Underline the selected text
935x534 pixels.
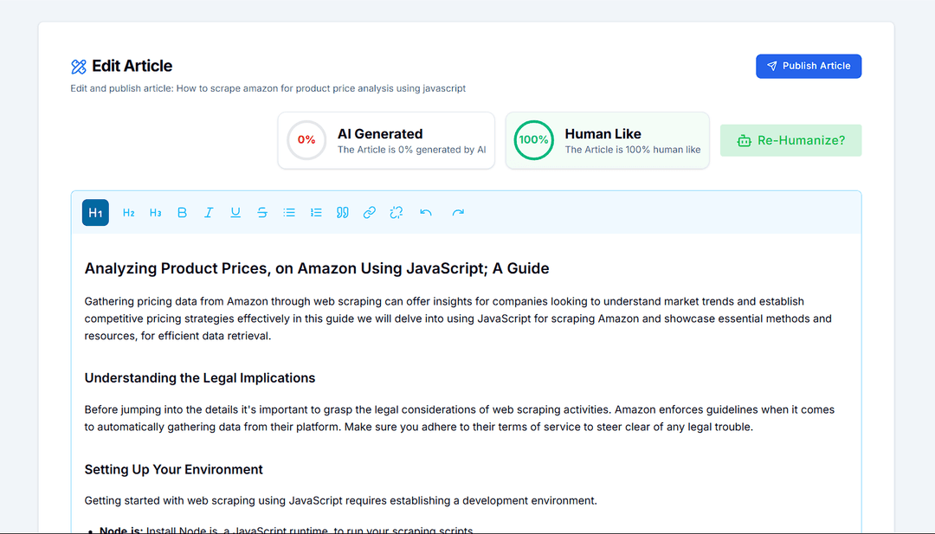tap(235, 213)
